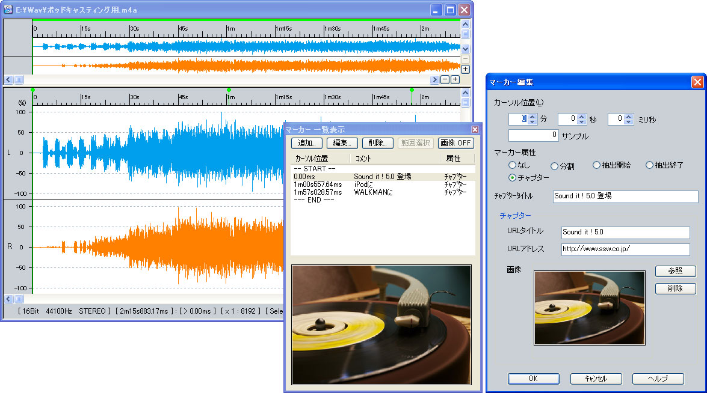Image resolution: width=707 pixels, height=393 pixels.
Task: Click 追加 to add a new marker
Action: pyautogui.click(x=306, y=142)
